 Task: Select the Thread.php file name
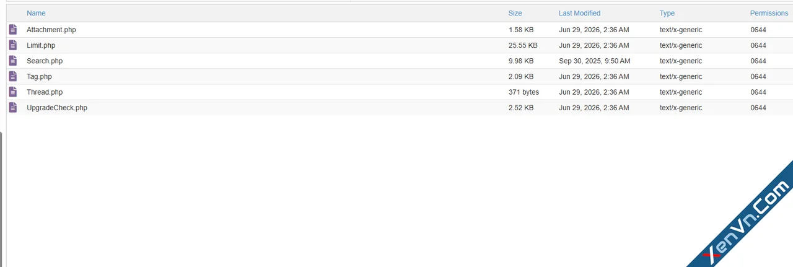tap(45, 92)
